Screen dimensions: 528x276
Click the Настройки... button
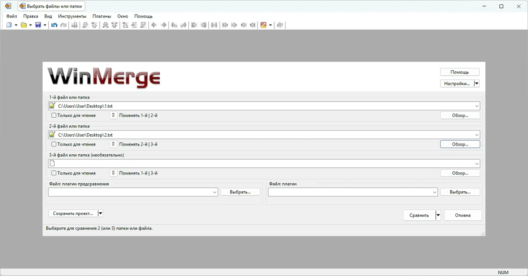tap(457, 84)
